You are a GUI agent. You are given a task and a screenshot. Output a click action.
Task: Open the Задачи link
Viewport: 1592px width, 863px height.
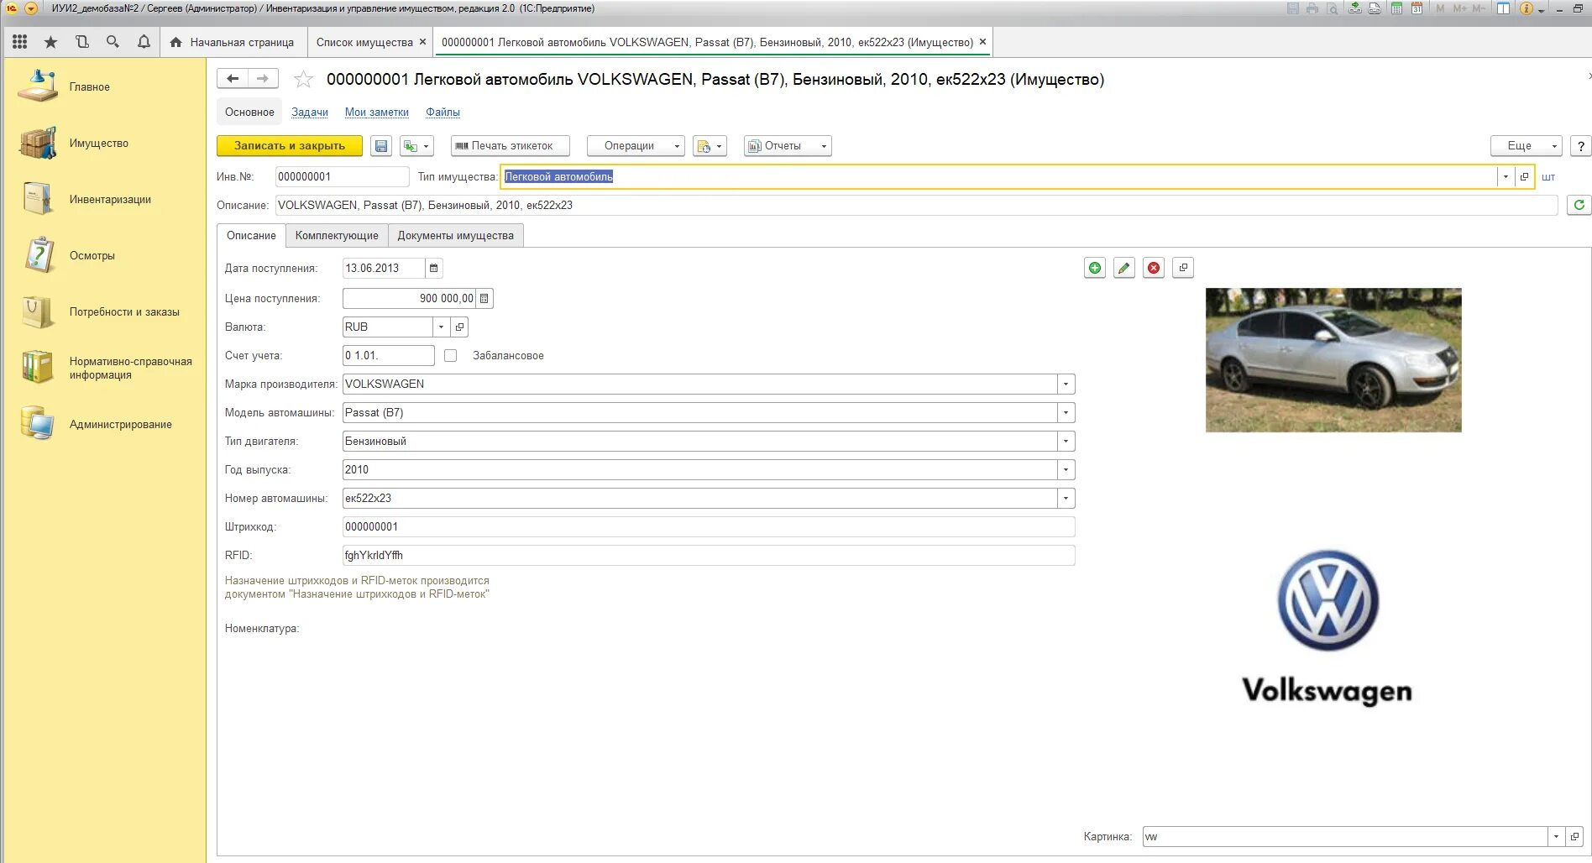[x=310, y=112]
